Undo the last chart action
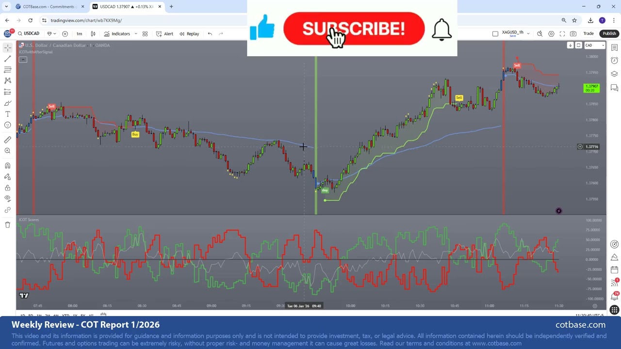 [x=210, y=33]
